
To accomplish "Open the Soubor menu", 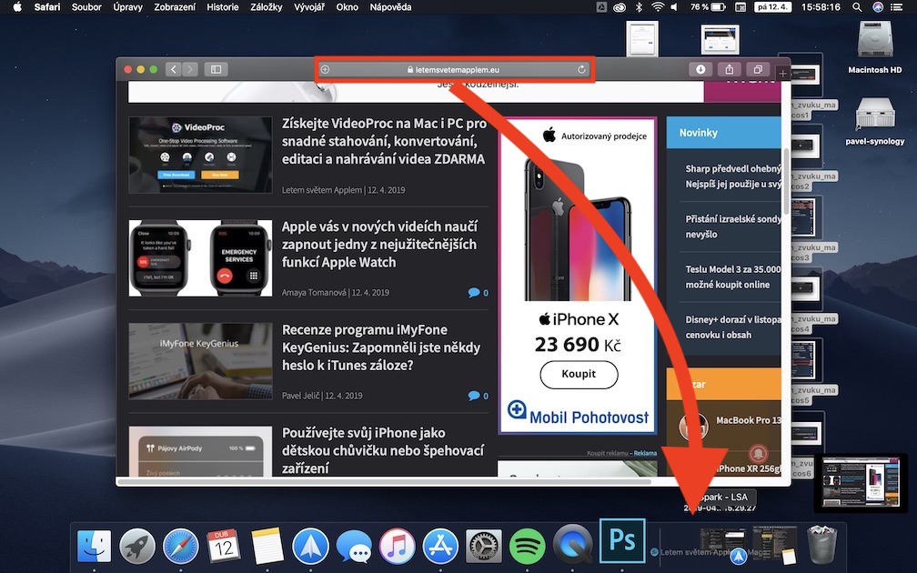I will [86, 7].
